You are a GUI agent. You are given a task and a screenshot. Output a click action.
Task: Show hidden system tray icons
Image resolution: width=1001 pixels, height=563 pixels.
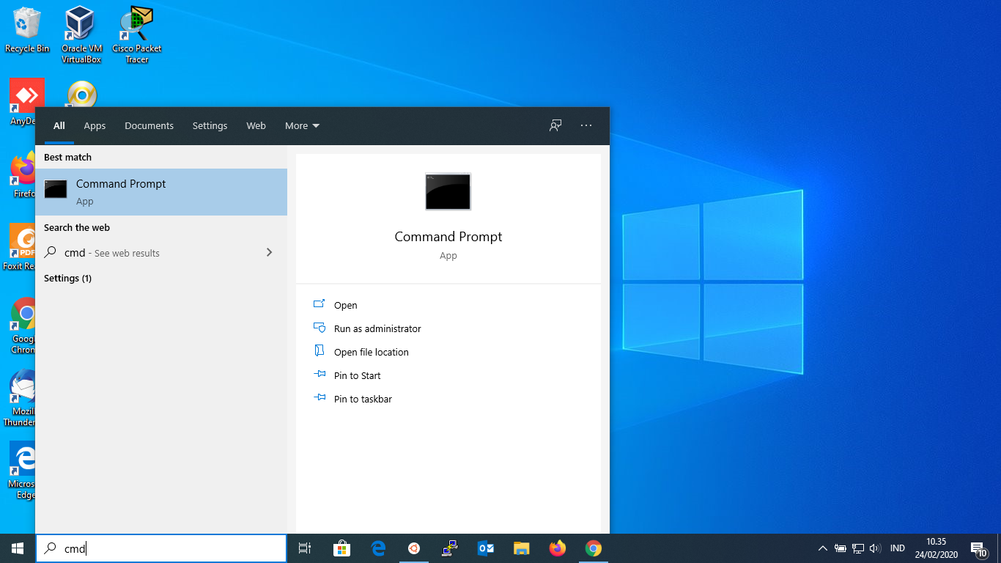coord(822,548)
